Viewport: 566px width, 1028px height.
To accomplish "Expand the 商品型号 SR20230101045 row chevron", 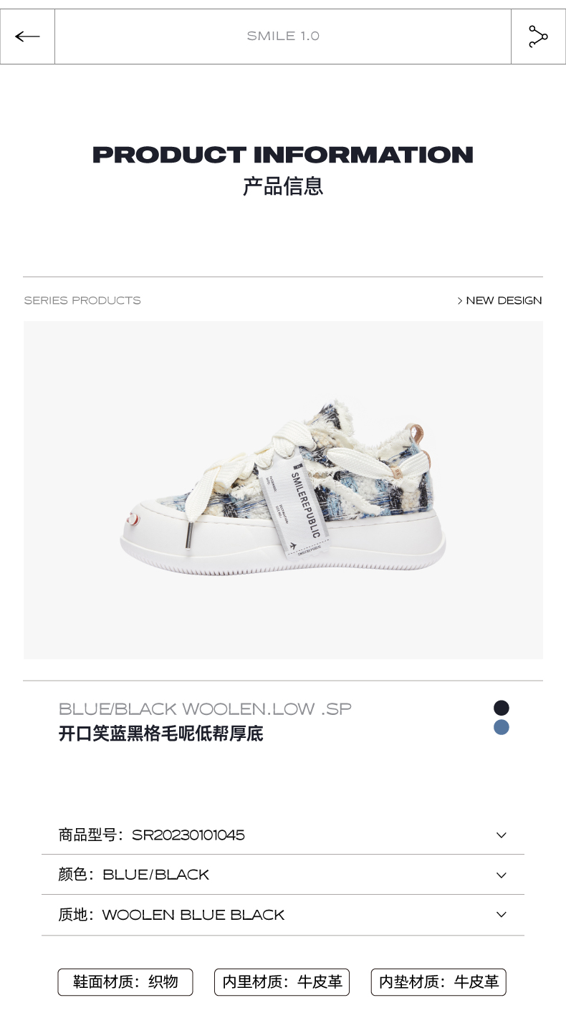I will [x=502, y=835].
